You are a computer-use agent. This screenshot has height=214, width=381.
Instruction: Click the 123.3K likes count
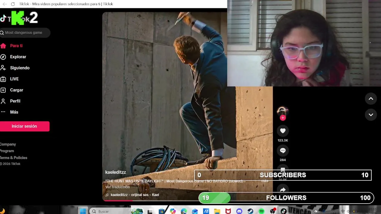283,140
